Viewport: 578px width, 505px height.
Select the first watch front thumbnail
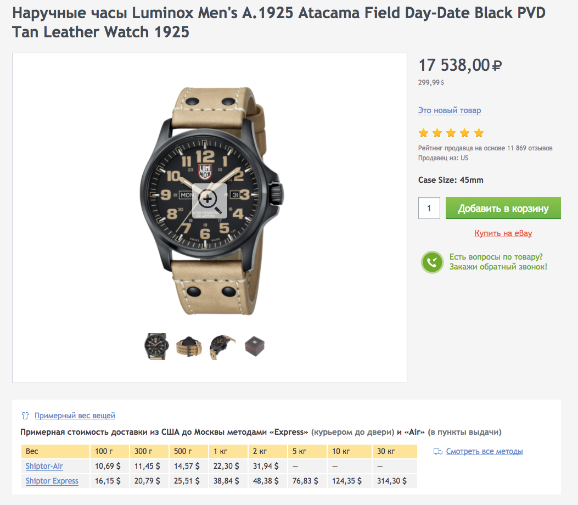click(155, 346)
